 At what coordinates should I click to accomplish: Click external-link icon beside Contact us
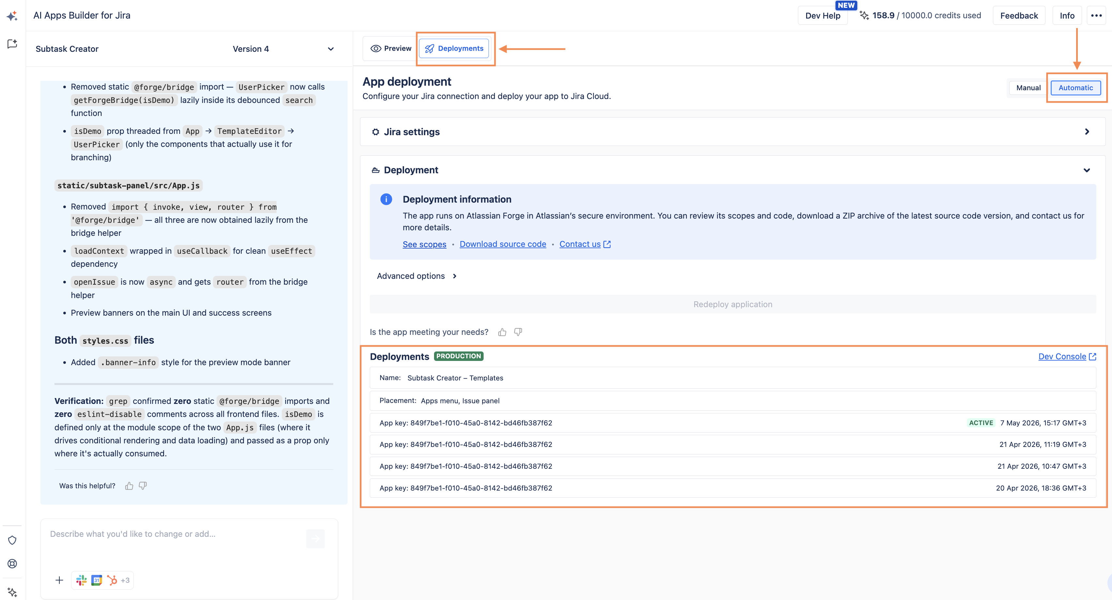pos(607,244)
